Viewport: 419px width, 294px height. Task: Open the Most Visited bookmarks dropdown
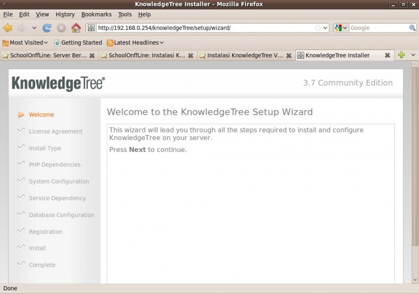(25, 42)
